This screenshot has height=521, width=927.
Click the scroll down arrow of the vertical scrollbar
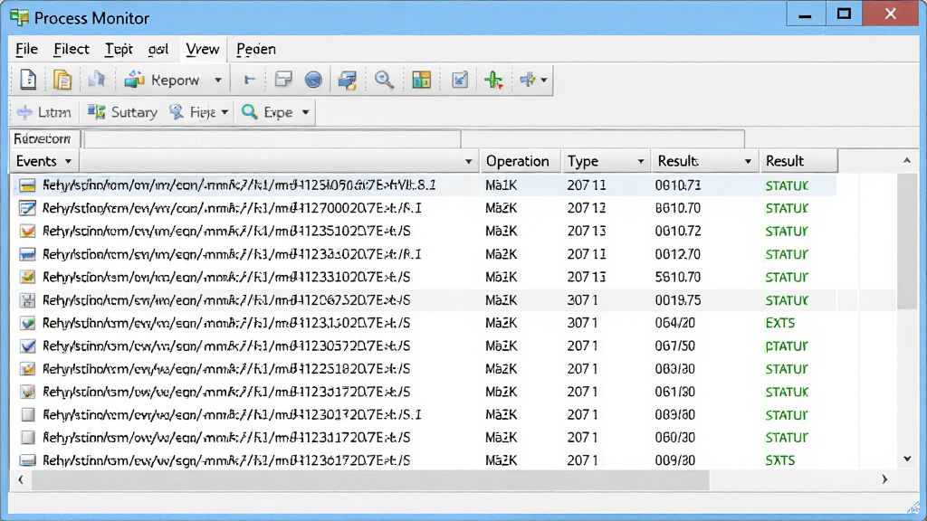tap(907, 459)
